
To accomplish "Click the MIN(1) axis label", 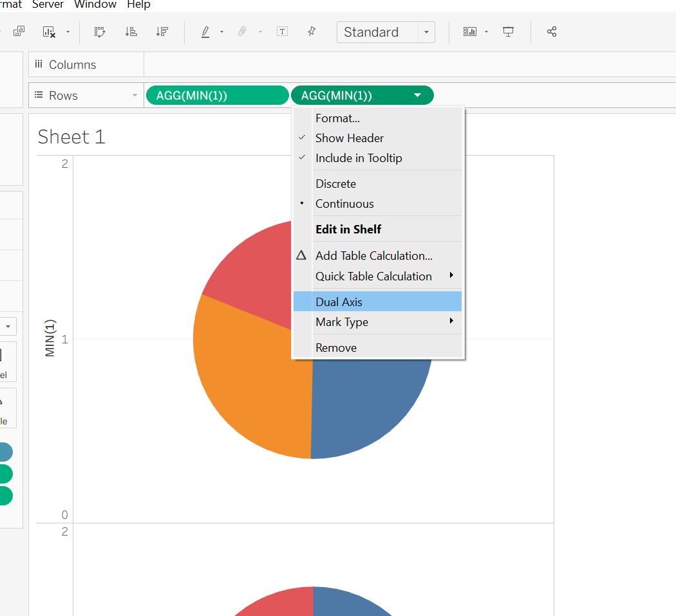I will pos(50,338).
